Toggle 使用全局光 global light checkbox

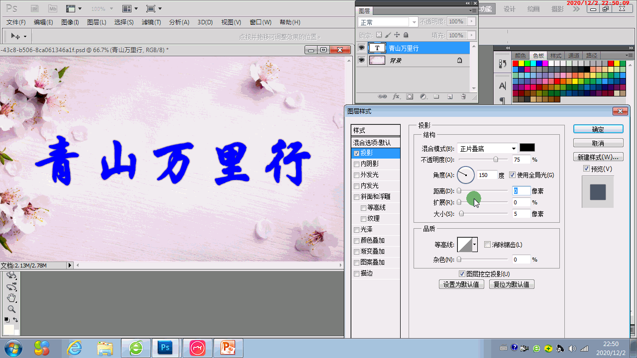click(513, 175)
